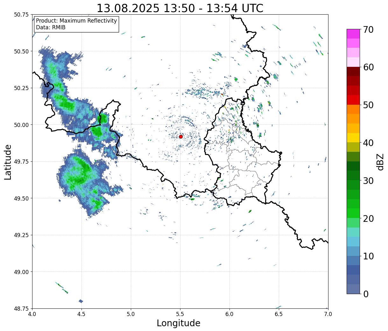Click colorbar tick label 40
The height and width of the screenshot is (331, 388).
[x=369, y=143]
